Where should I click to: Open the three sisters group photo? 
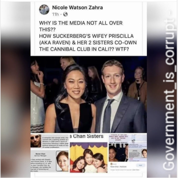(x=89, y=157)
